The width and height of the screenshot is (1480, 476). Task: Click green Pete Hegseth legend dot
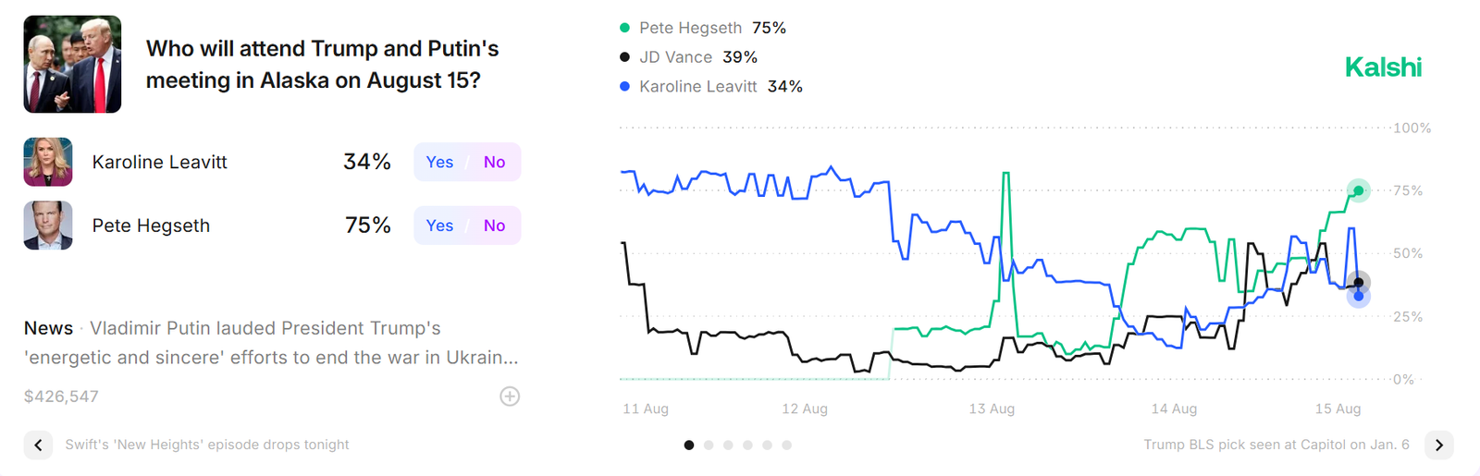pyautogui.click(x=624, y=29)
